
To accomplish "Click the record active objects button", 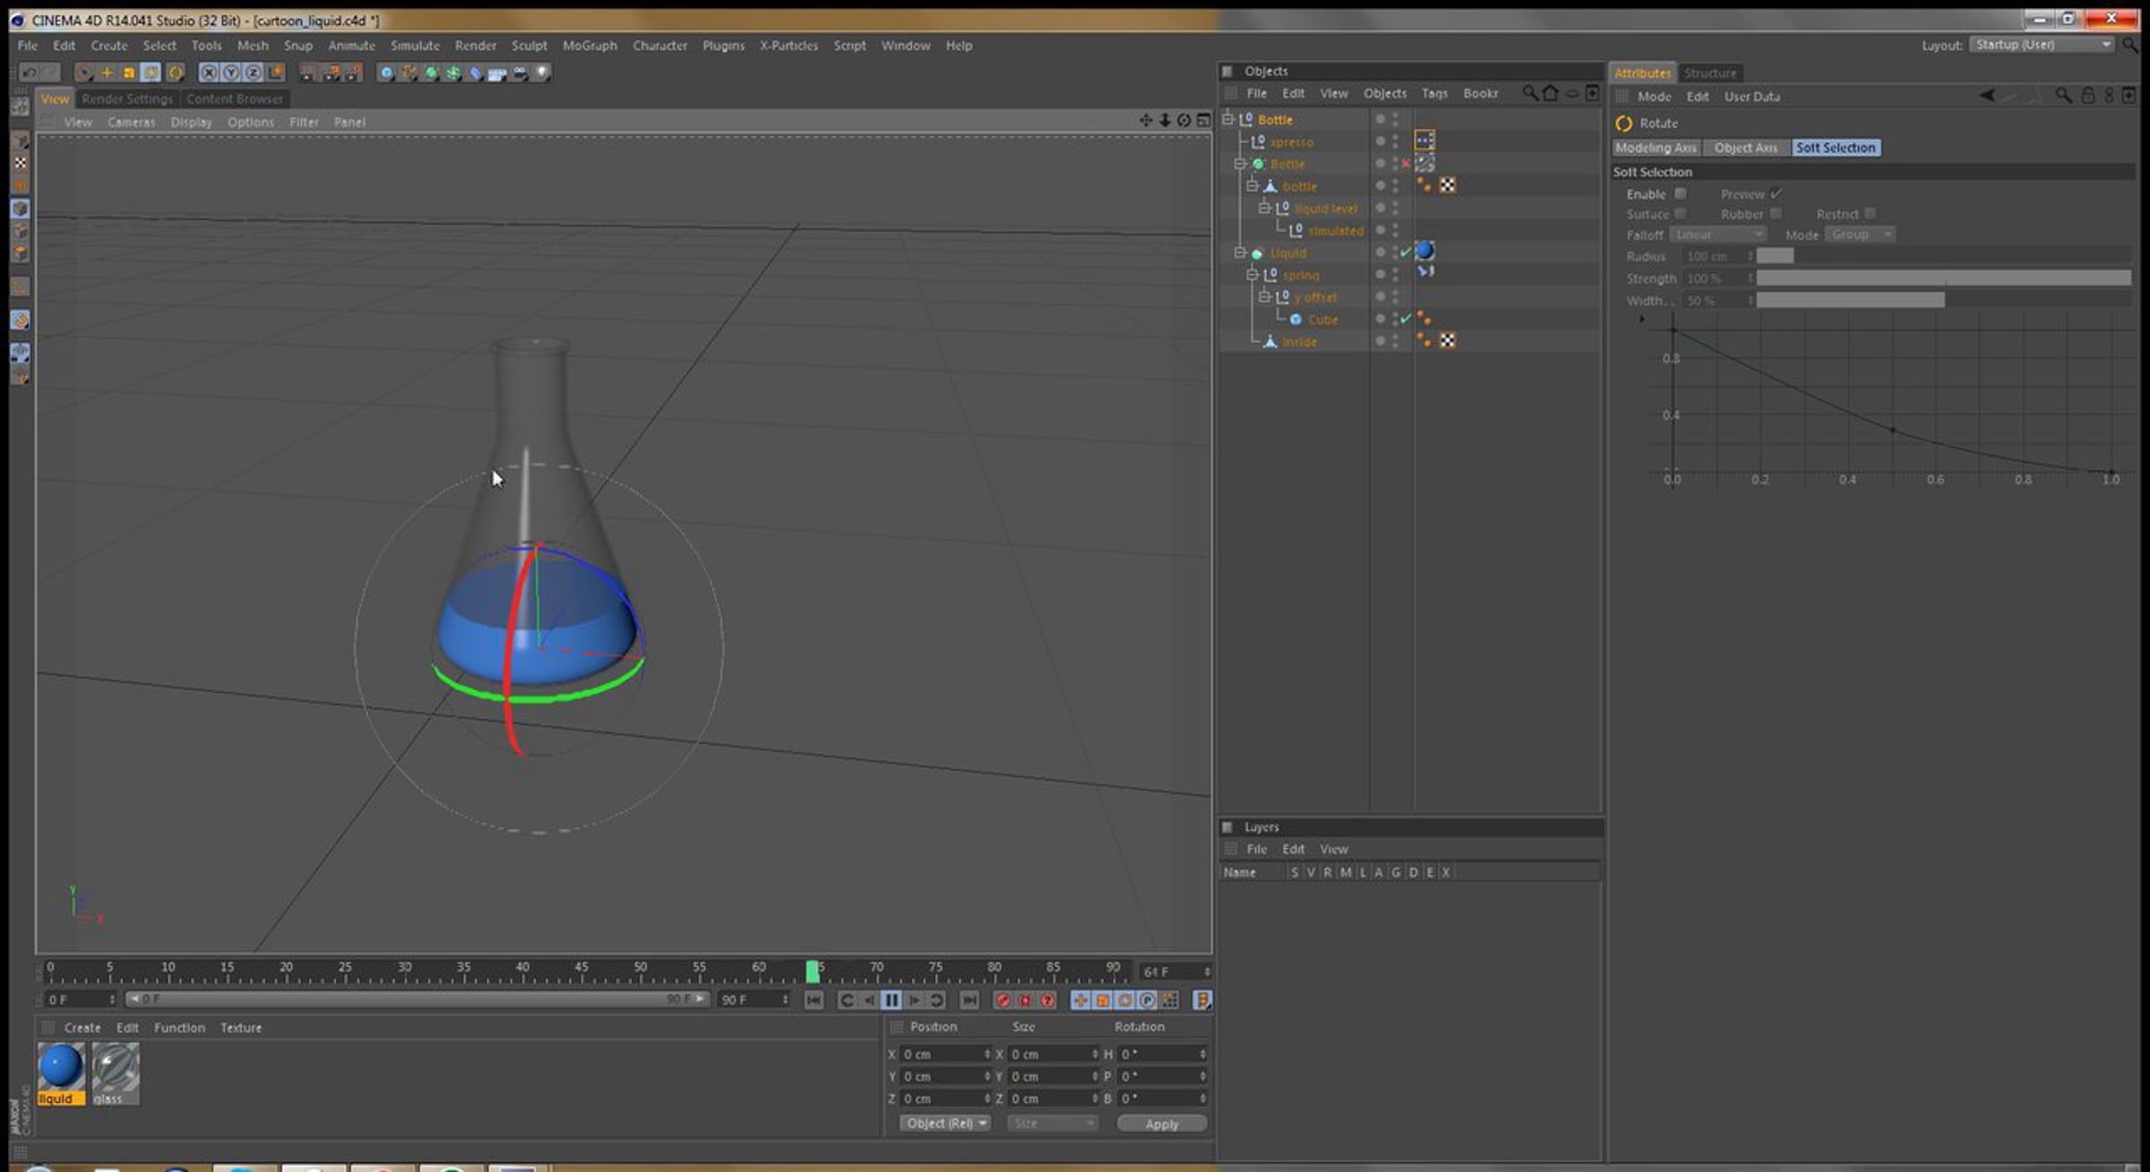I will click(x=1002, y=1000).
